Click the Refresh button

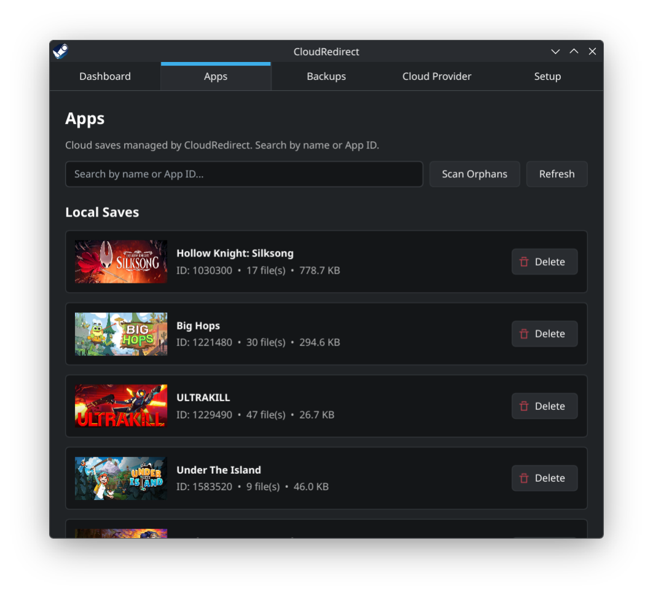[557, 174]
